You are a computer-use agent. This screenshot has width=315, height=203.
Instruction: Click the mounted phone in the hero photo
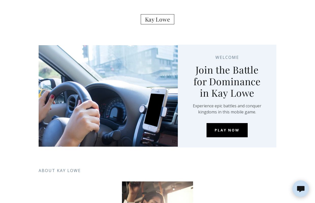click(x=154, y=110)
